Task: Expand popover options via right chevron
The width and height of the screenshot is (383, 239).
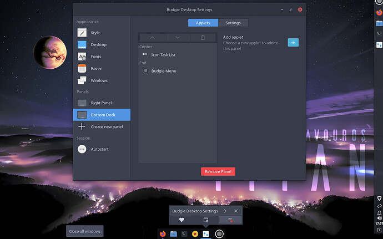Action: [x=225, y=211]
